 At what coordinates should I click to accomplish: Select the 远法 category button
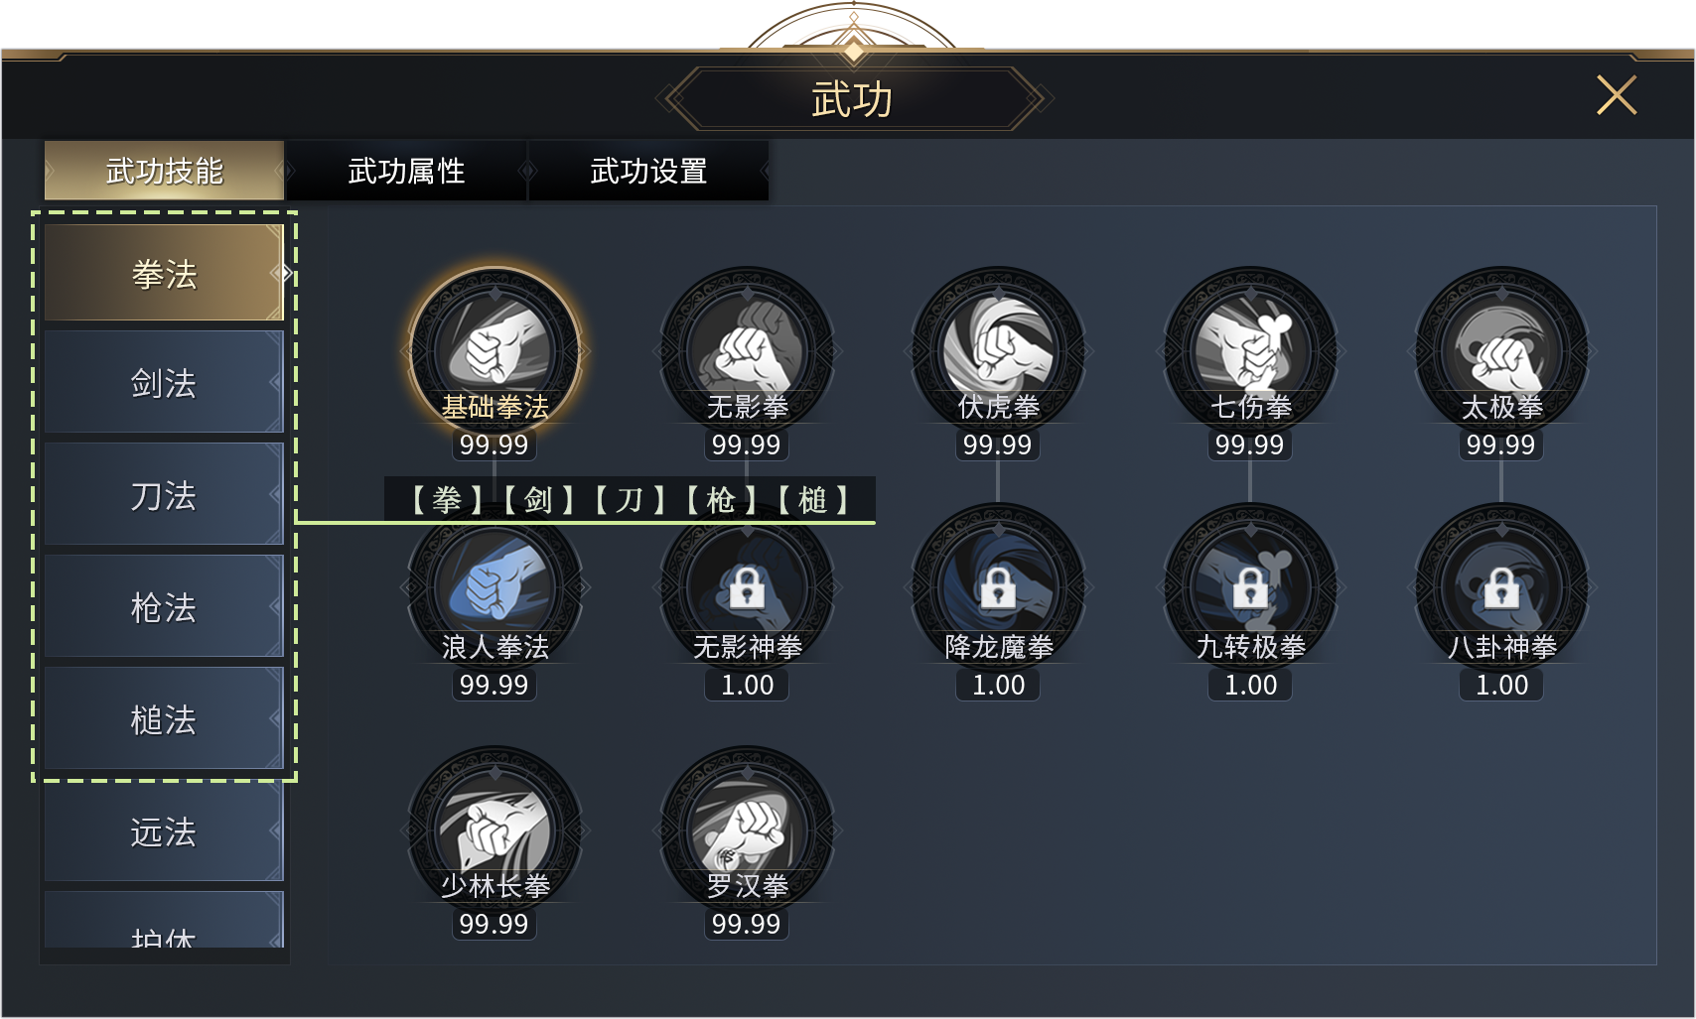pos(164,831)
